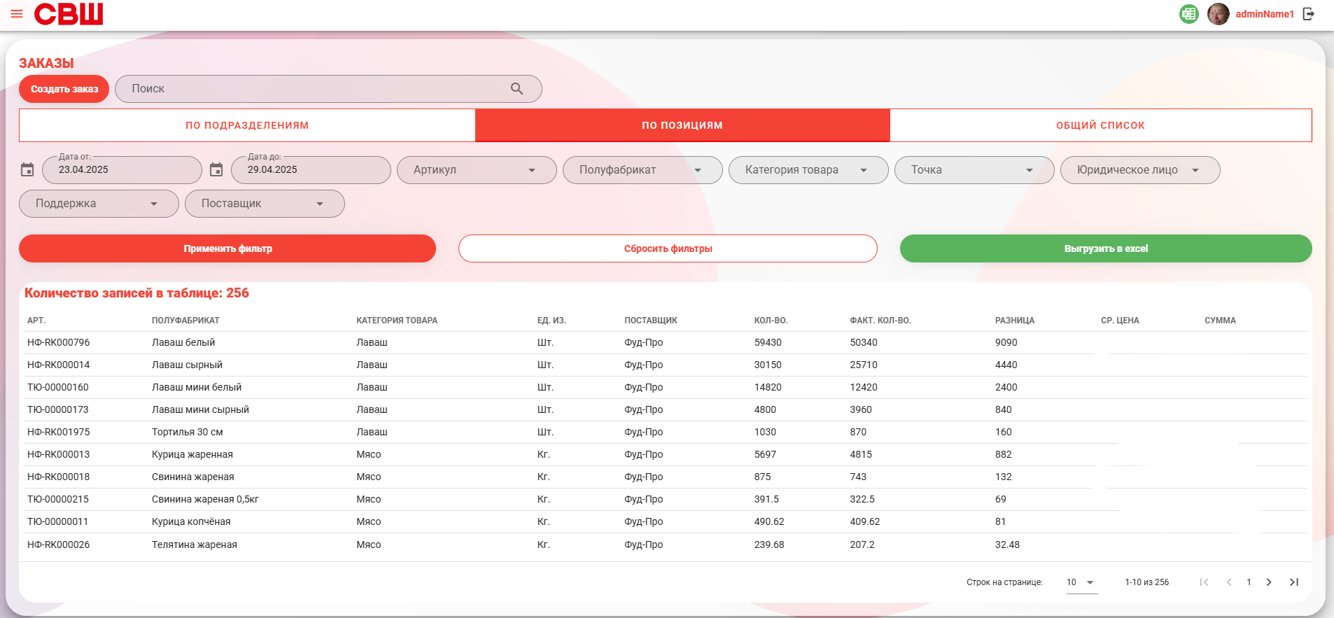Open the hamburger navigation menu

coord(17,14)
